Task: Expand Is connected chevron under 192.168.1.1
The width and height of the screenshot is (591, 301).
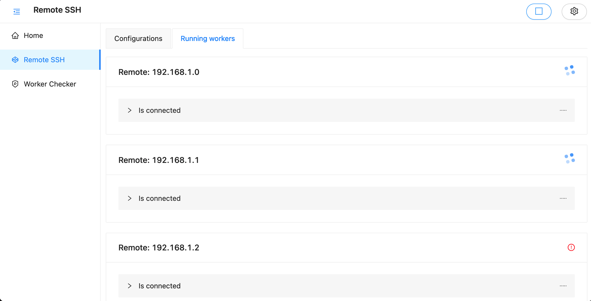Action: (130, 198)
